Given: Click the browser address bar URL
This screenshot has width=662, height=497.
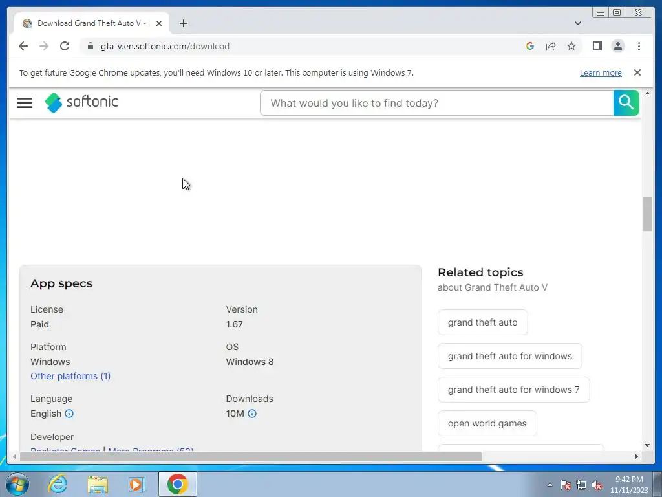Looking at the screenshot, I should tap(165, 46).
